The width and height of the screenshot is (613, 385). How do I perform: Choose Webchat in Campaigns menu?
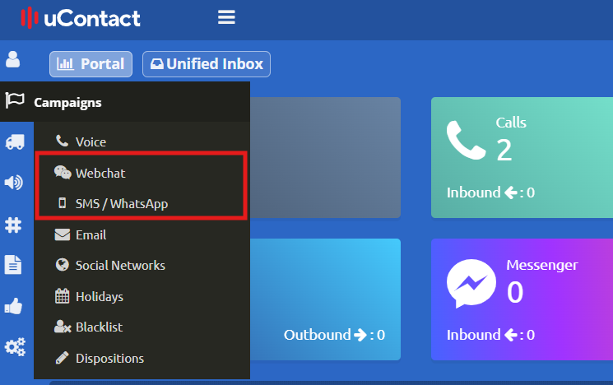pos(100,173)
